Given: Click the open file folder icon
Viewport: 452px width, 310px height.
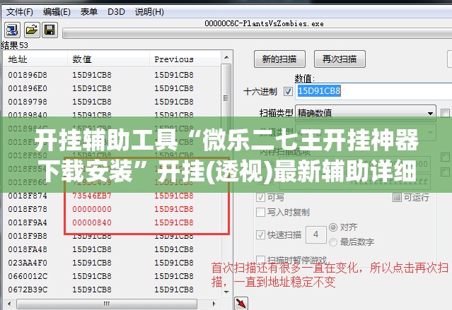Looking at the screenshot, I should pyautogui.click(x=31, y=30).
